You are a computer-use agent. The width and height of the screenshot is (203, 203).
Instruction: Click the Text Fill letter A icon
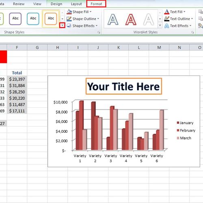166,12
